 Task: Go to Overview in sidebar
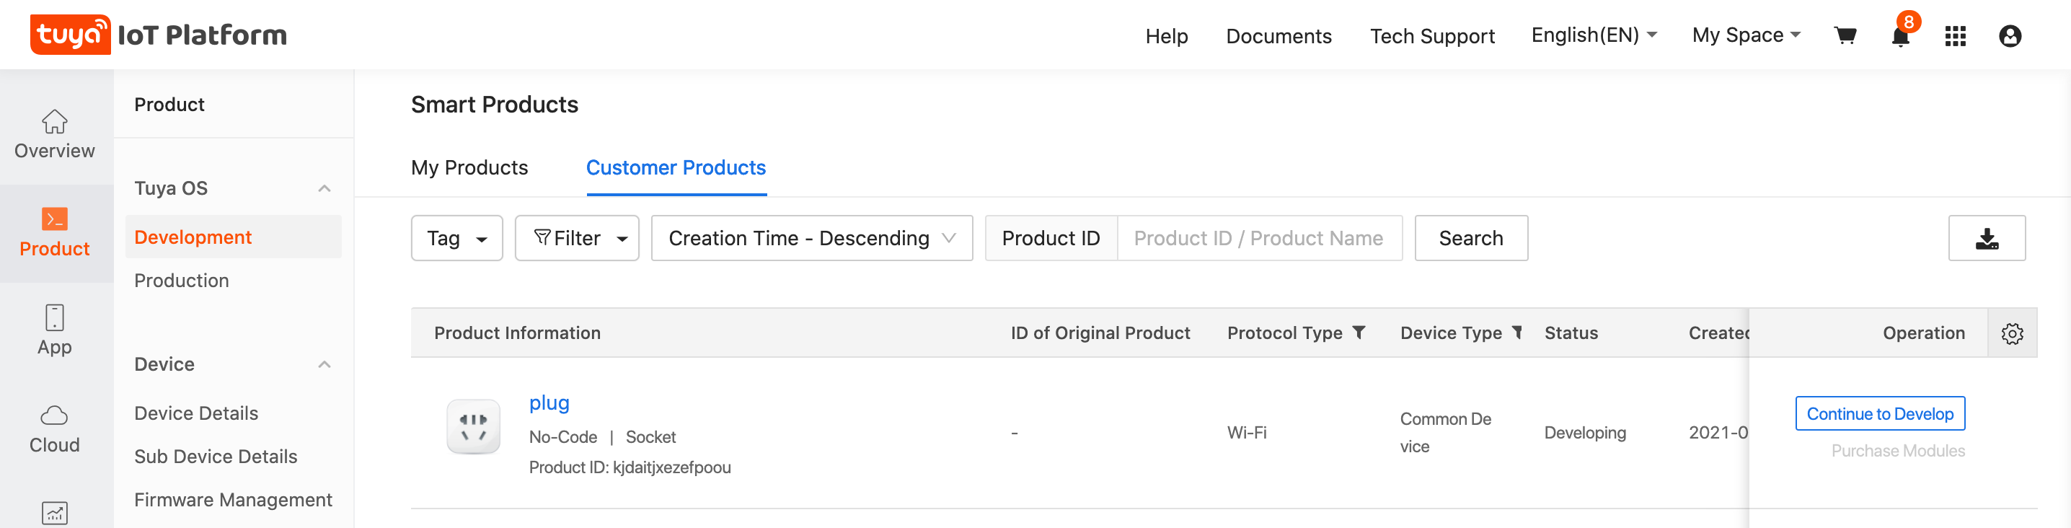pos(55,134)
